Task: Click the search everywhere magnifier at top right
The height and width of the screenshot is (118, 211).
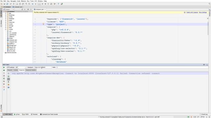Action: pyautogui.click(x=210, y=4)
